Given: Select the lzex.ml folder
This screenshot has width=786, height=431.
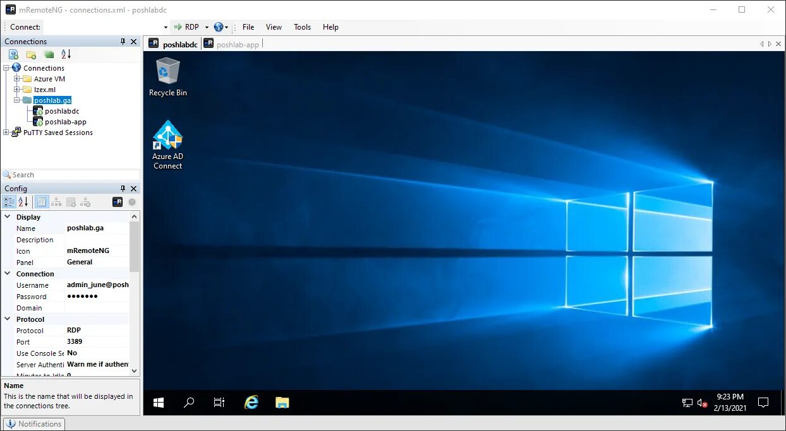Looking at the screenshot, I should [44, 90].
